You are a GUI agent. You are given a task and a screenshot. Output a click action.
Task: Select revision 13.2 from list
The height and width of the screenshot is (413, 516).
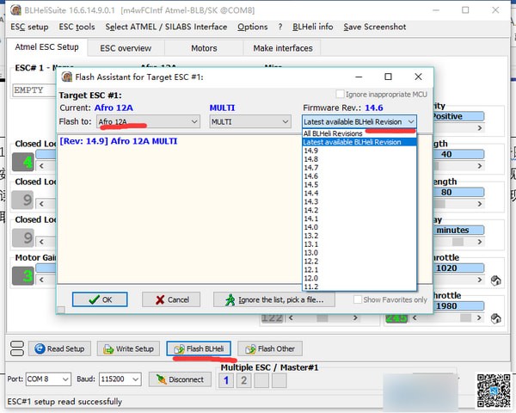pos(359,236)
